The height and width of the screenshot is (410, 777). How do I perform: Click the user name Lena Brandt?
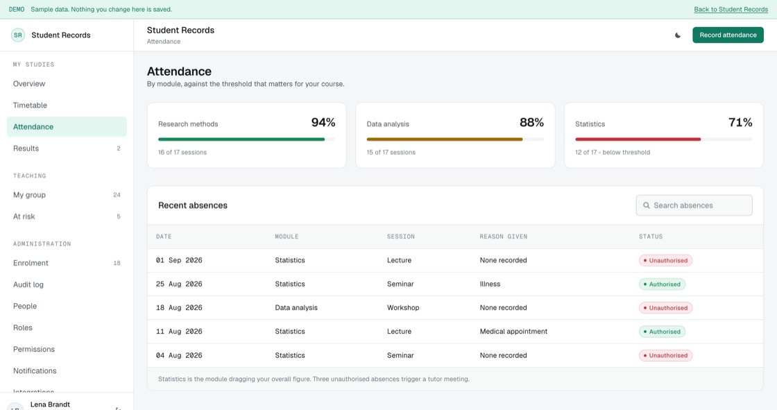point(50,404)
